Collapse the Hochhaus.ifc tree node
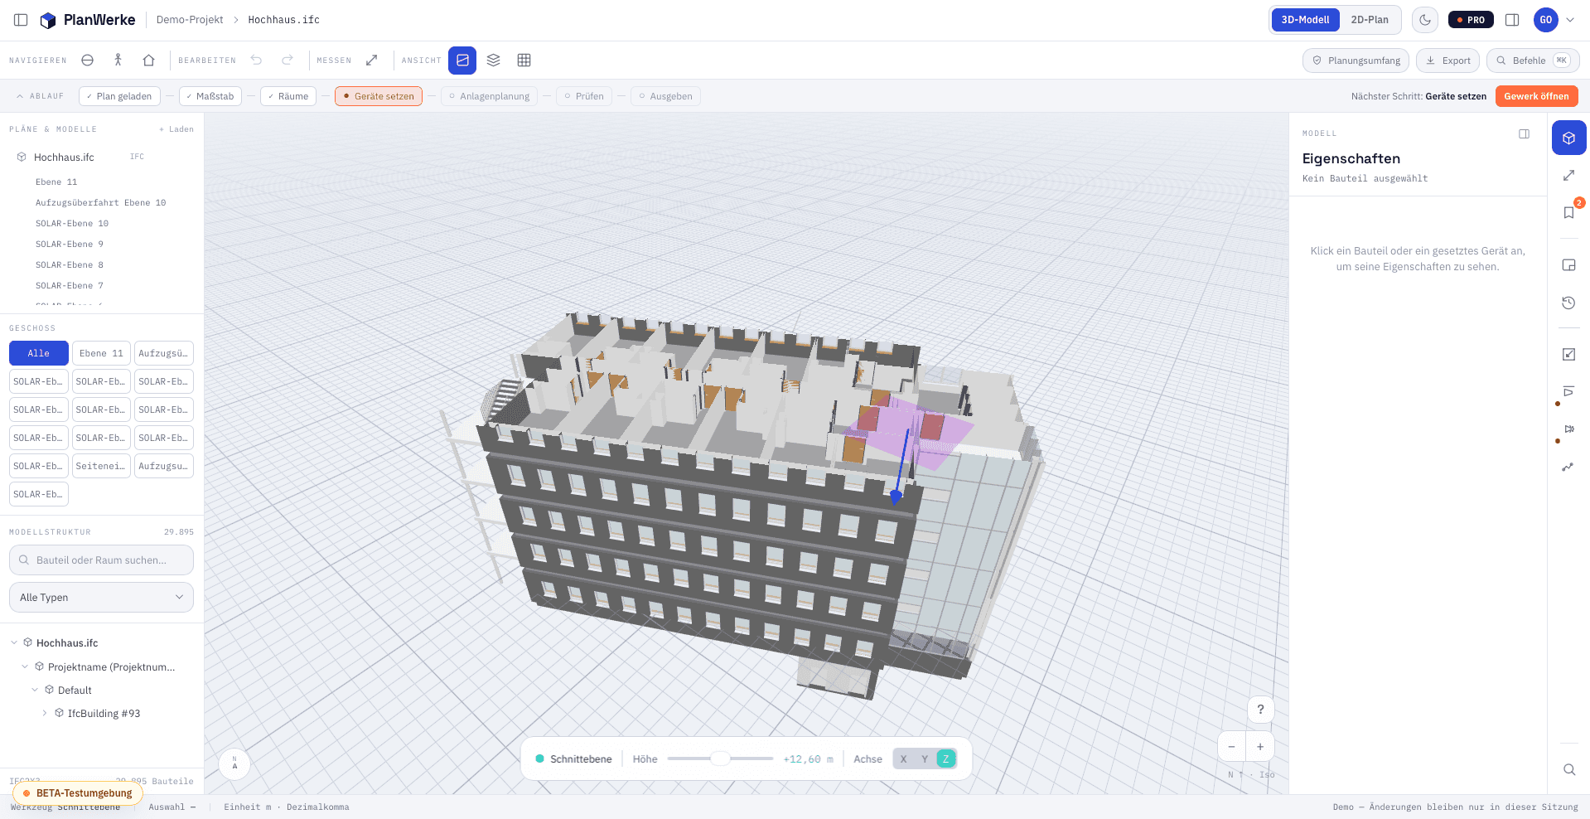 [x=15, y=643]
